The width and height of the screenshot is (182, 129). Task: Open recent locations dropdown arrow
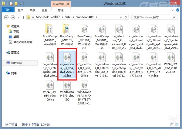coord(18,17)
